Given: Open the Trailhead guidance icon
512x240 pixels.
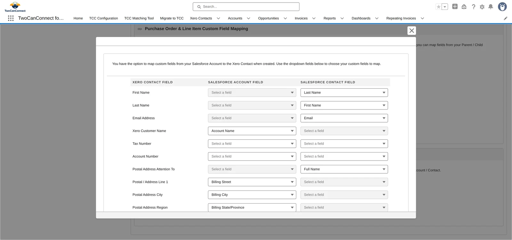Looking at the screenshot, I should coord(464,7).
